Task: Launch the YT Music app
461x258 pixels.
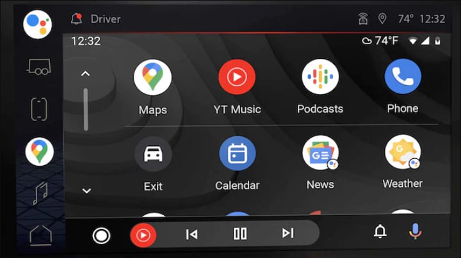Action: [x=237, y=77]
